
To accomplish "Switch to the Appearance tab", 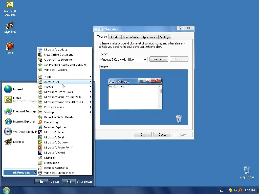I will (150, 37).
